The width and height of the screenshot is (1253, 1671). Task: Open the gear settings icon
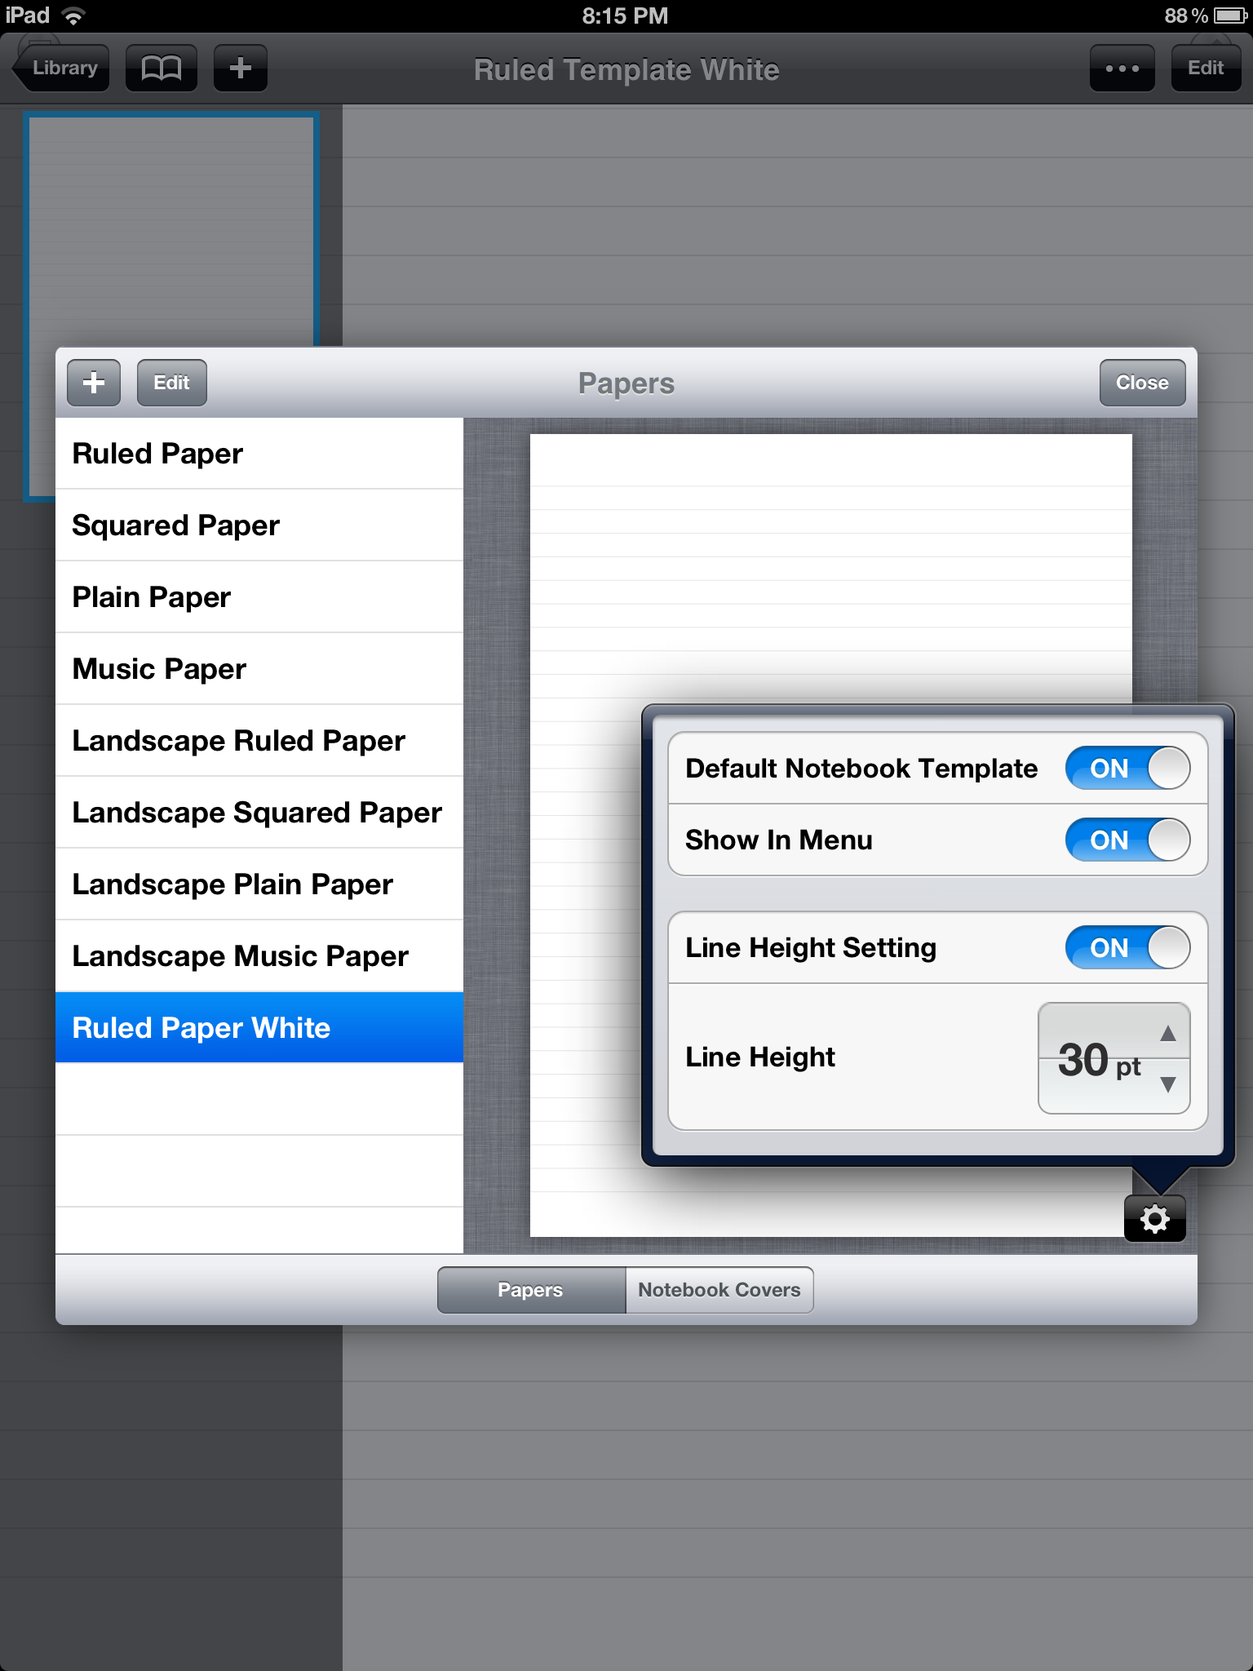(x=1154, y=1219)
